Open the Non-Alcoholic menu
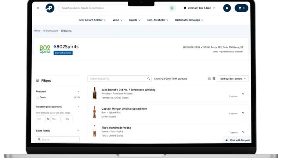282x158 pixels. pos(158,20)
